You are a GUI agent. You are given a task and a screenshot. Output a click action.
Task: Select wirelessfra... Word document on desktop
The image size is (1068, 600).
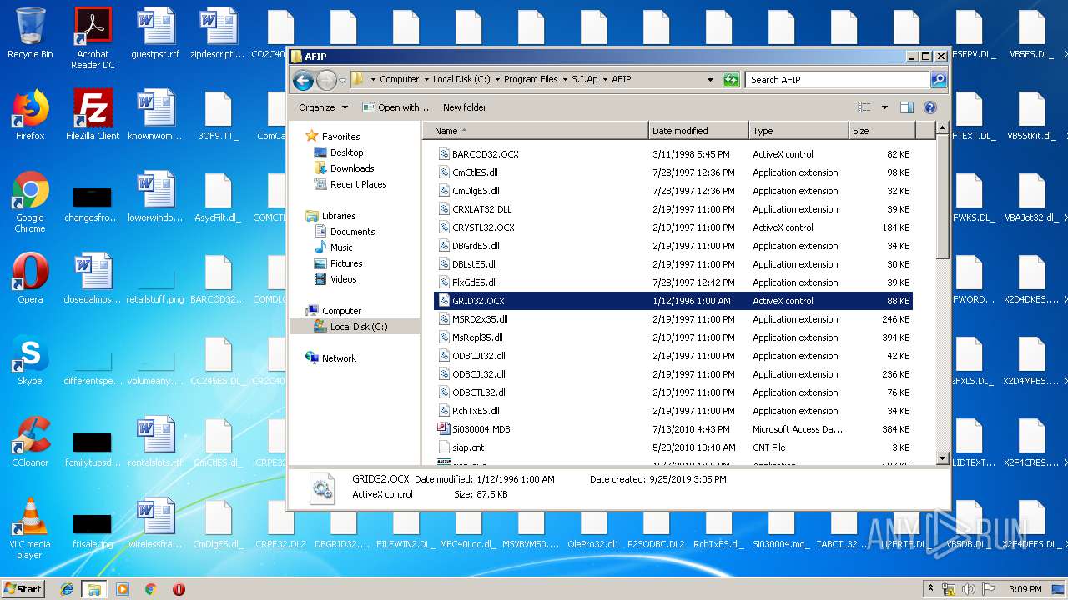155,523
